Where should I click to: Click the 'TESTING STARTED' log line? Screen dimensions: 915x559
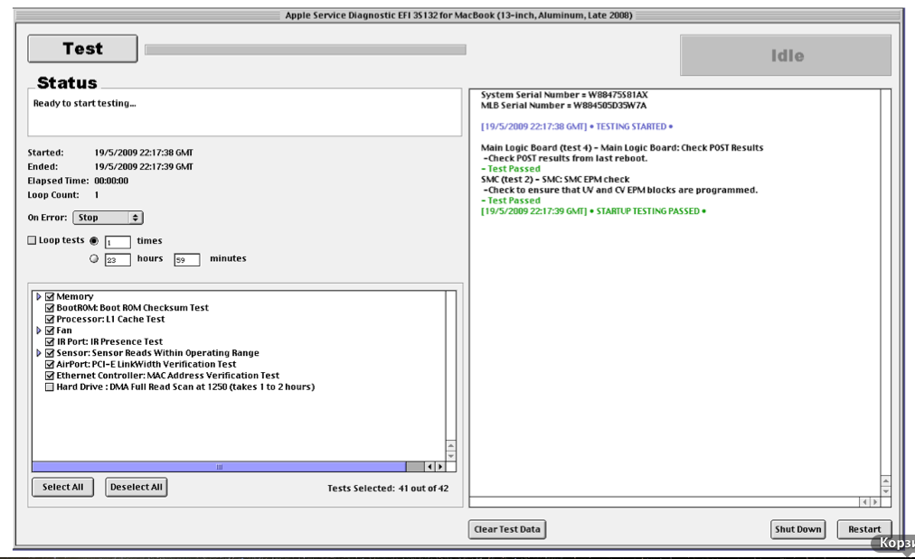click(577, 126)
